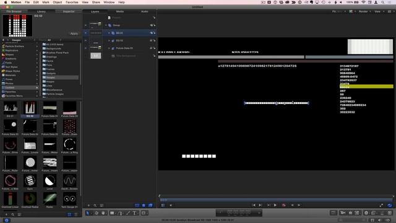
Task: Select the Radar gauge thumbnail
Action: (x=49, y=201)
